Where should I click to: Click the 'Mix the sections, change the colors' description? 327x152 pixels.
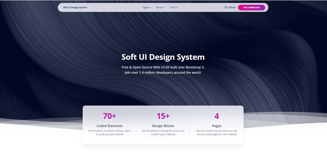click(x=163, y=132)
